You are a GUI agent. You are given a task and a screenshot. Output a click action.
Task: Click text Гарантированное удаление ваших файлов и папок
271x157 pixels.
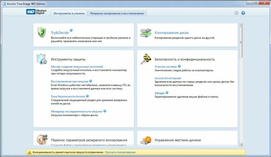click(x=187, y=97)
